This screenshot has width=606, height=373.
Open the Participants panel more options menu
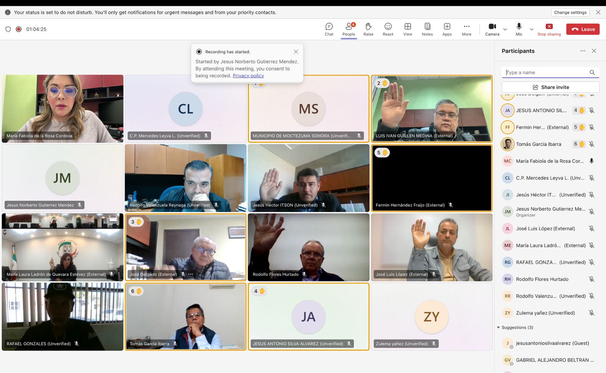pyautogui.click(x=583, y=51)
